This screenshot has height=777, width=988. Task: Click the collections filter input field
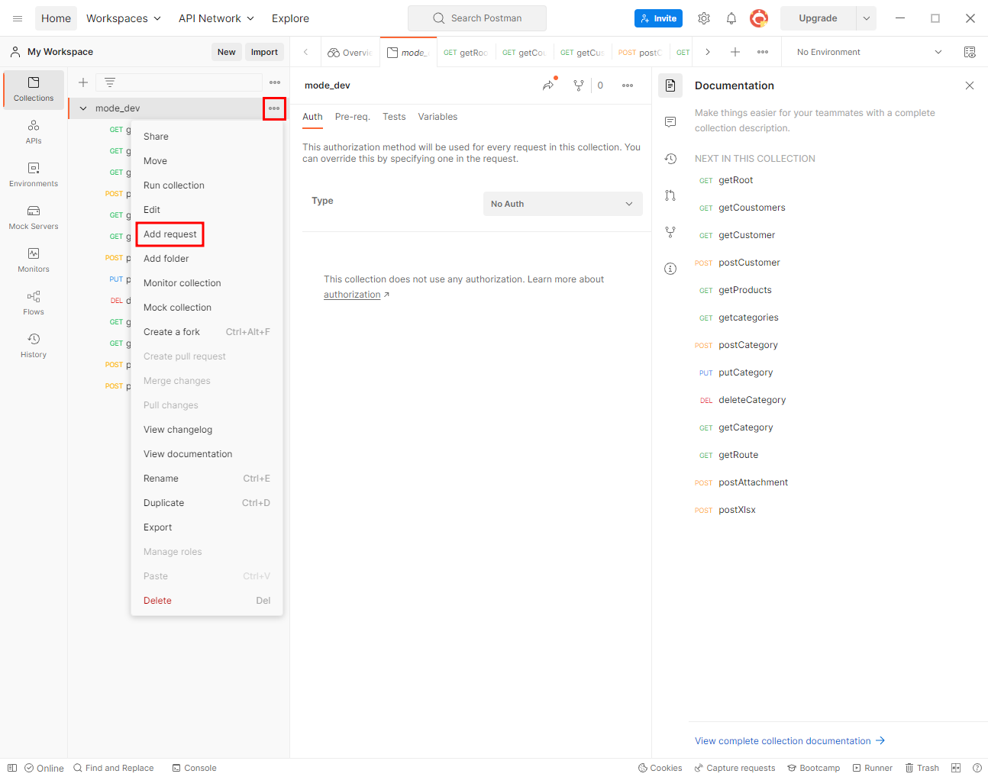(179, 82)
